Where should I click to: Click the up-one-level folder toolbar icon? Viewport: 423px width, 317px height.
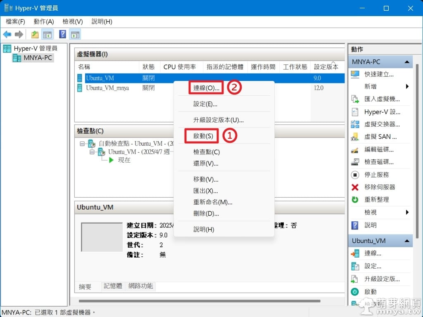click(35, 35)
